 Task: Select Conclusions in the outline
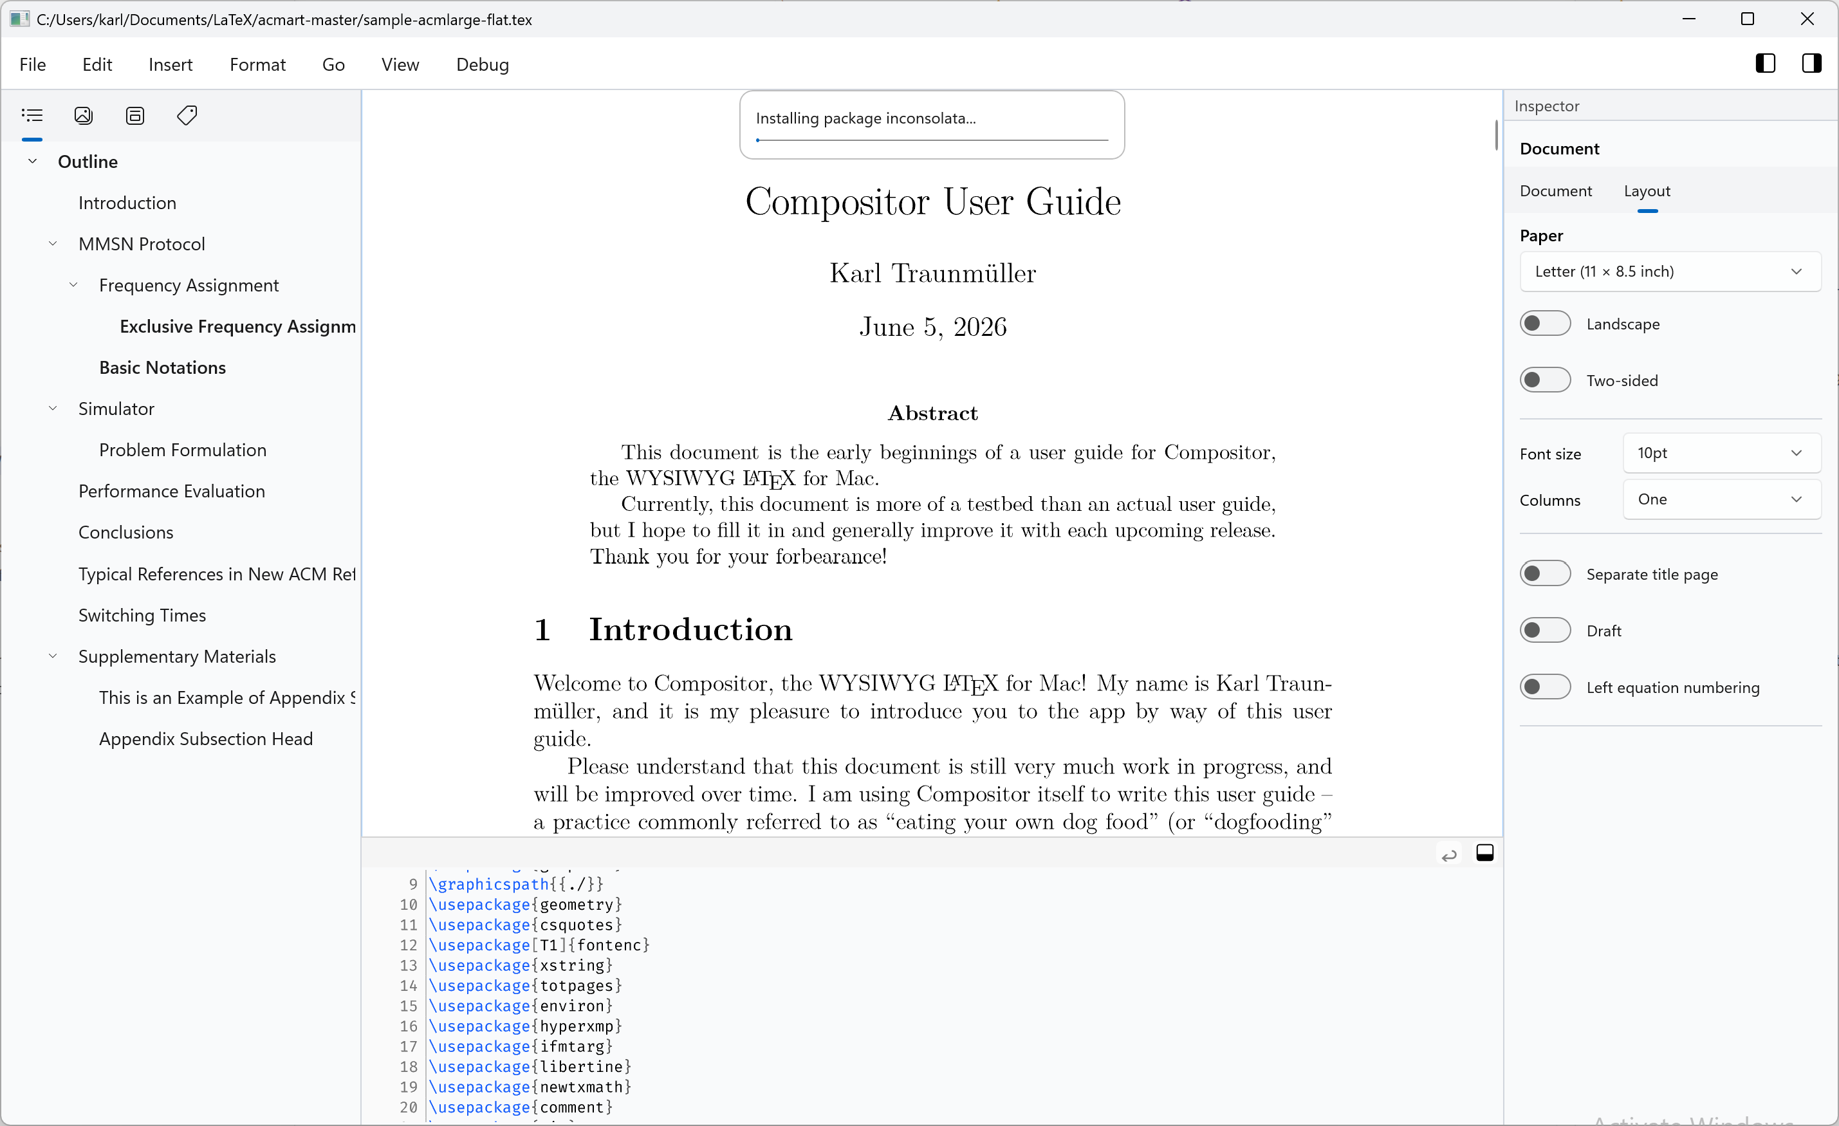coord(125,532)
